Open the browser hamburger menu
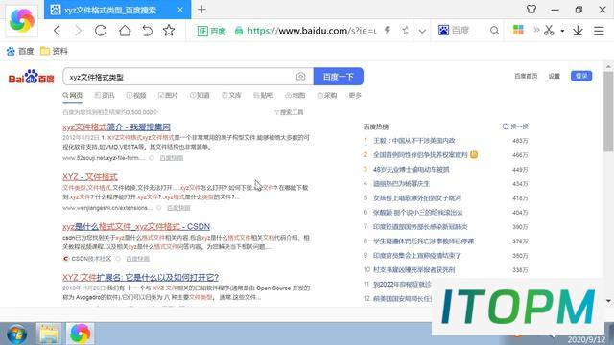 [x=599, y=30]
